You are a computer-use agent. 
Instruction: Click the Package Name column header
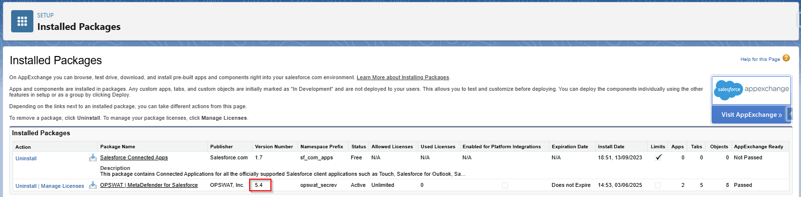click(x=118, y=146)
